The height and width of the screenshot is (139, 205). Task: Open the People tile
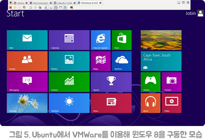(27, 61)
